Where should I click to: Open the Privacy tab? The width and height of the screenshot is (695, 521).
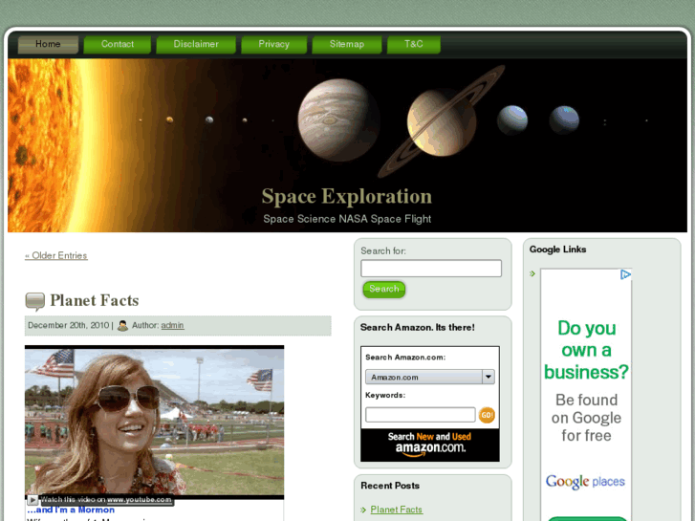pos(274,44)
